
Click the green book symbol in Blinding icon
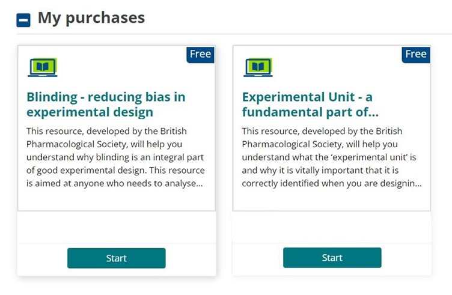point(43,67)
